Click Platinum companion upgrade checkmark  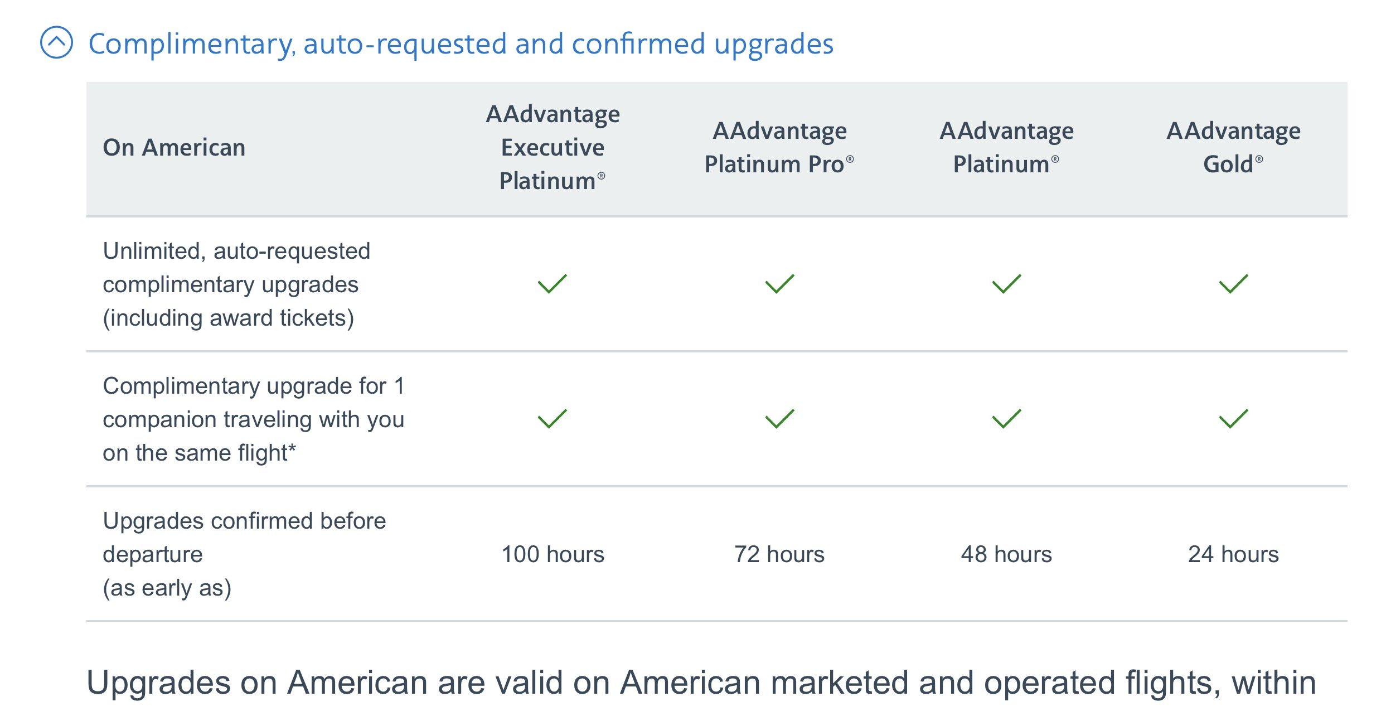[1006, 419]
